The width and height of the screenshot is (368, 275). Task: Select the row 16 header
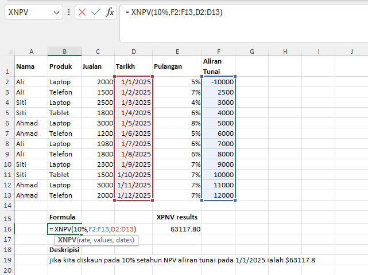coord(7,229)
